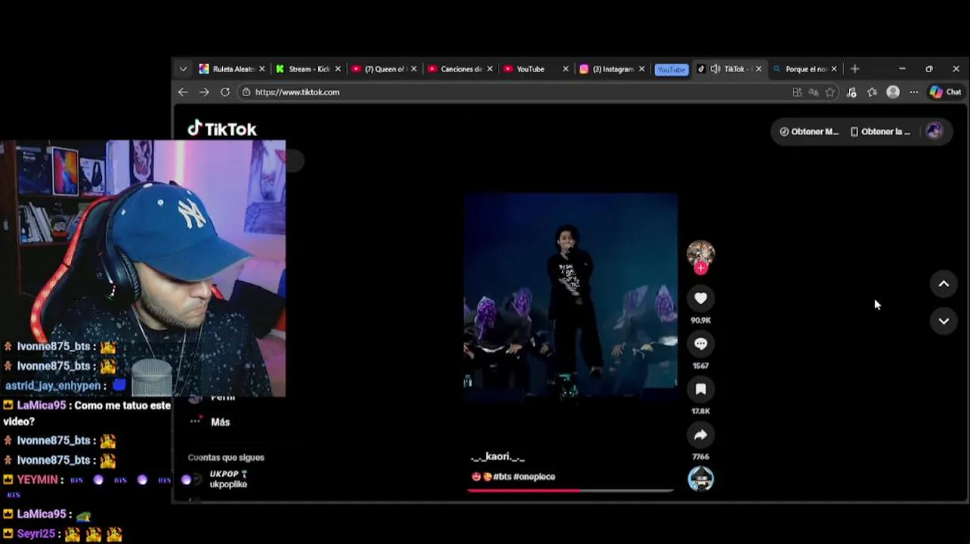
Task: Go to the previous video with up arrow
Action: [944, 284]
